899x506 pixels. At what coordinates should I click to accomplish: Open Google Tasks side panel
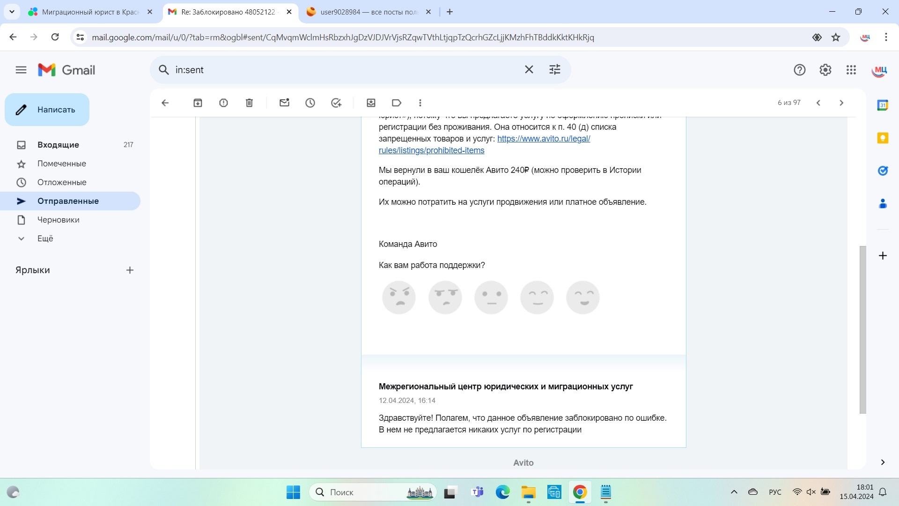[x=883, y=171]
